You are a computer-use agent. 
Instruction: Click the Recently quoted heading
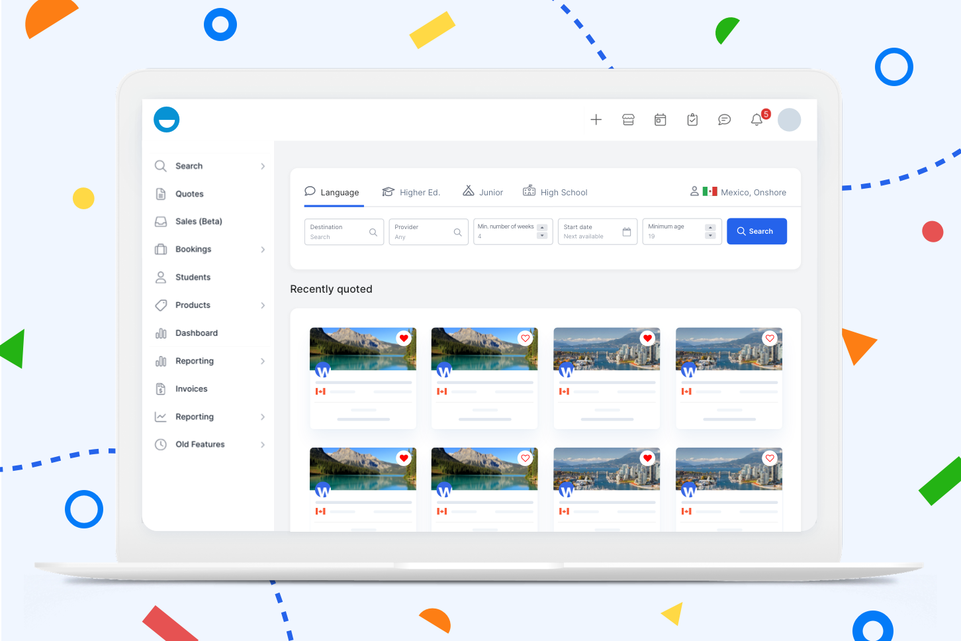point(331,289)
